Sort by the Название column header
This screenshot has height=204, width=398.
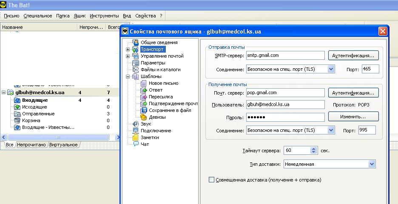coord(39,27)
